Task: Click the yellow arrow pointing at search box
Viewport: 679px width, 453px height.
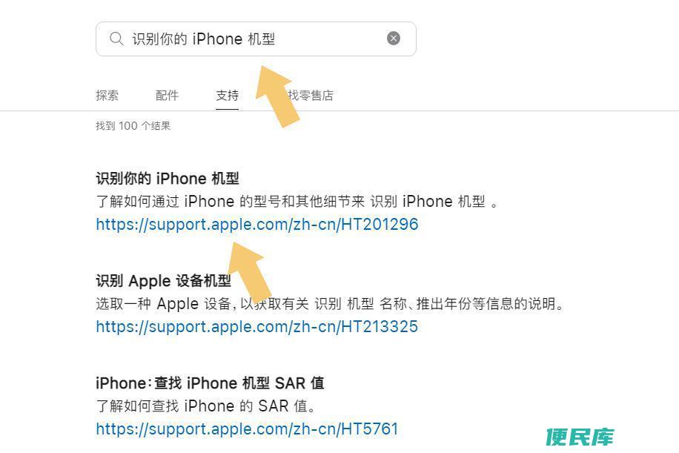Action: pos(277,96)
